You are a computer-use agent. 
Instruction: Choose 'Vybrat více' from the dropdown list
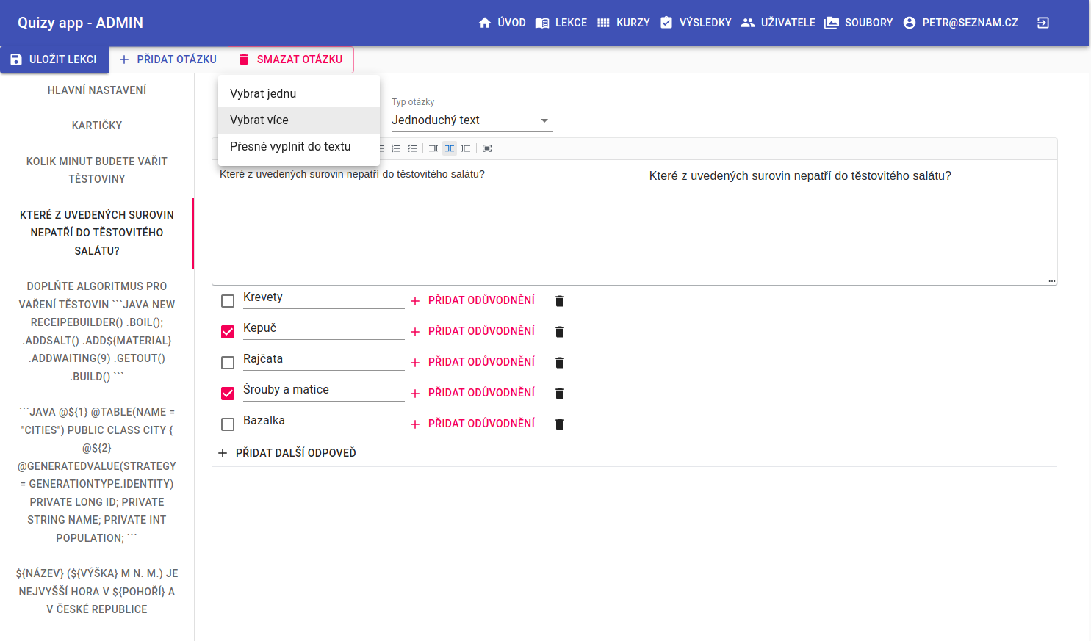point(299,120)
